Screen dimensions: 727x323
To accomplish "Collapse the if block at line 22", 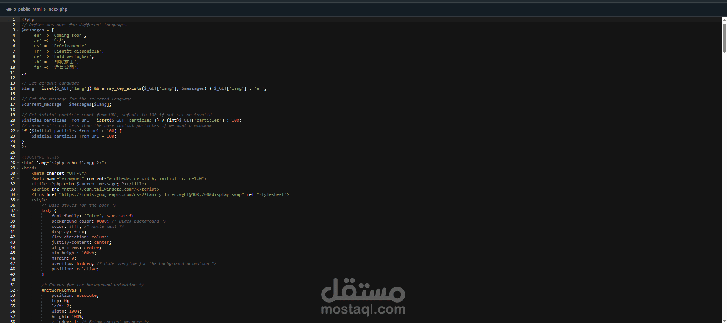I will pyautogui.click(x=18, y=131).
